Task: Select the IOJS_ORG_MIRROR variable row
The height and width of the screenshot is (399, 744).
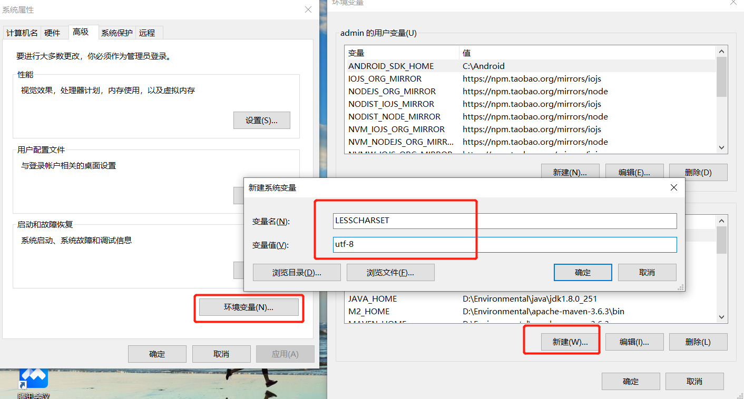Action: (x=530, y=79)
